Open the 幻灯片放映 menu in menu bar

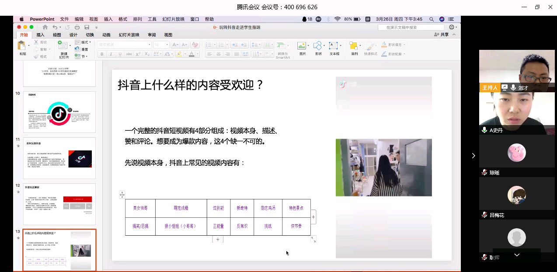point(173,19)
